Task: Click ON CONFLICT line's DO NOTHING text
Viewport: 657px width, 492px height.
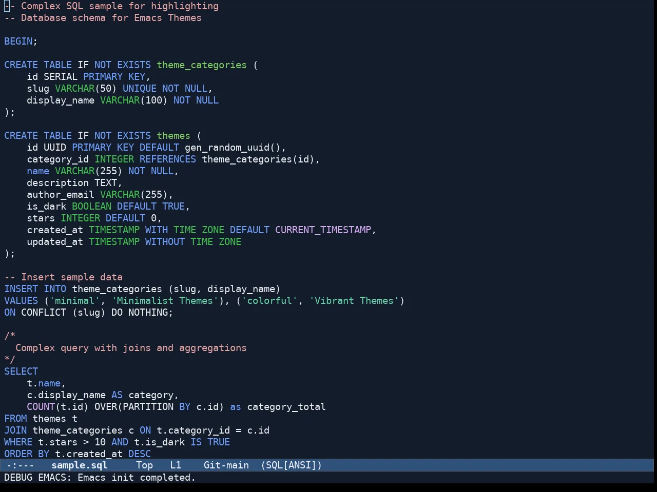Action: point(139,313)
